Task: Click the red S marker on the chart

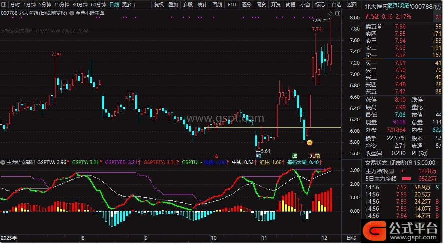Action: pos(216,156)
